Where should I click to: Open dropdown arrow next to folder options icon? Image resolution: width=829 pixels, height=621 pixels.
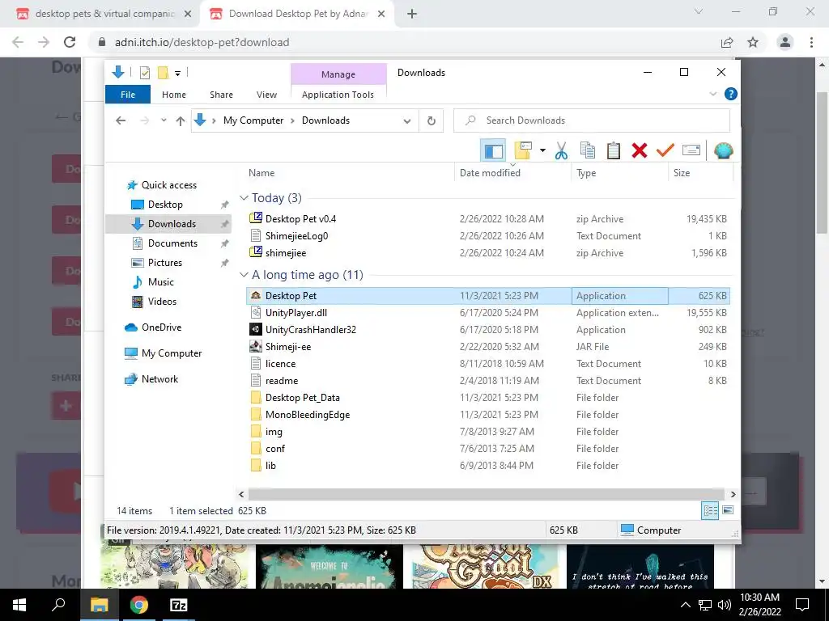542,151
